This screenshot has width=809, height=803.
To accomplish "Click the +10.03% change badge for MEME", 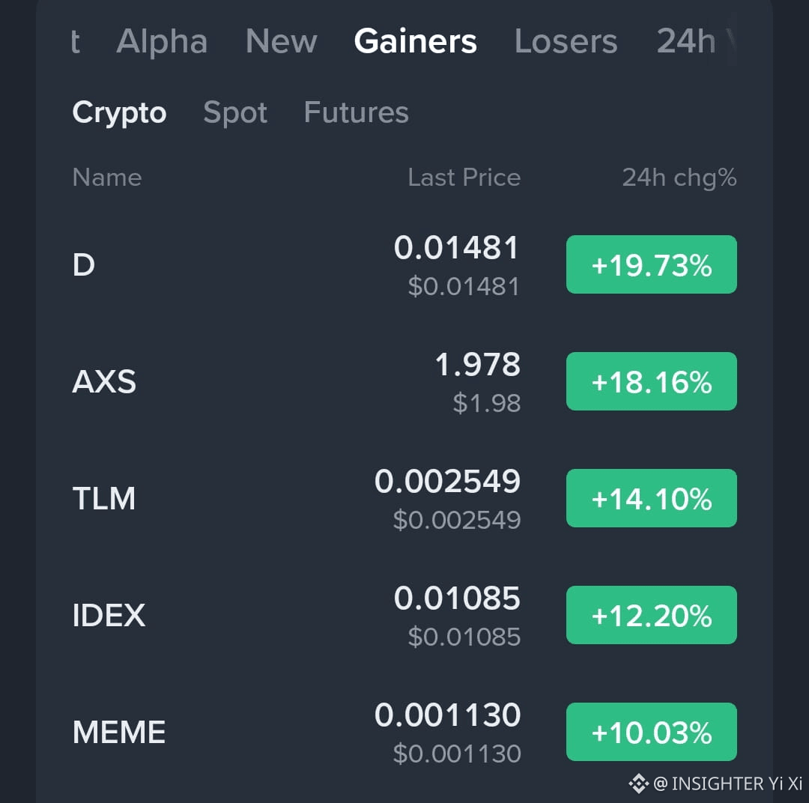I will point(651,732).
